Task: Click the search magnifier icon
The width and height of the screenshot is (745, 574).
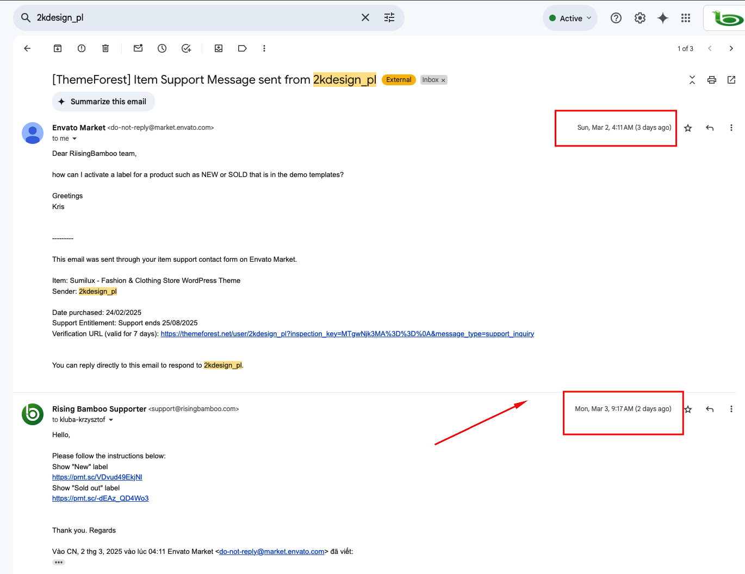Action: pos(26,18)
